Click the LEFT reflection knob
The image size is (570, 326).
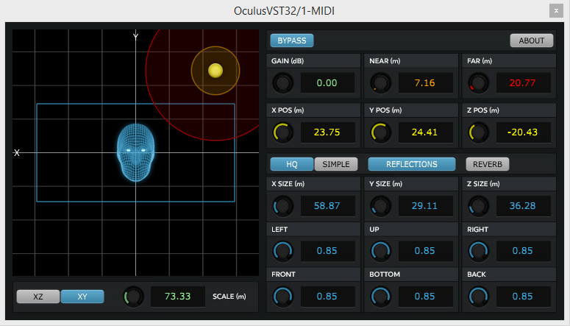click(x=283, y=251)
